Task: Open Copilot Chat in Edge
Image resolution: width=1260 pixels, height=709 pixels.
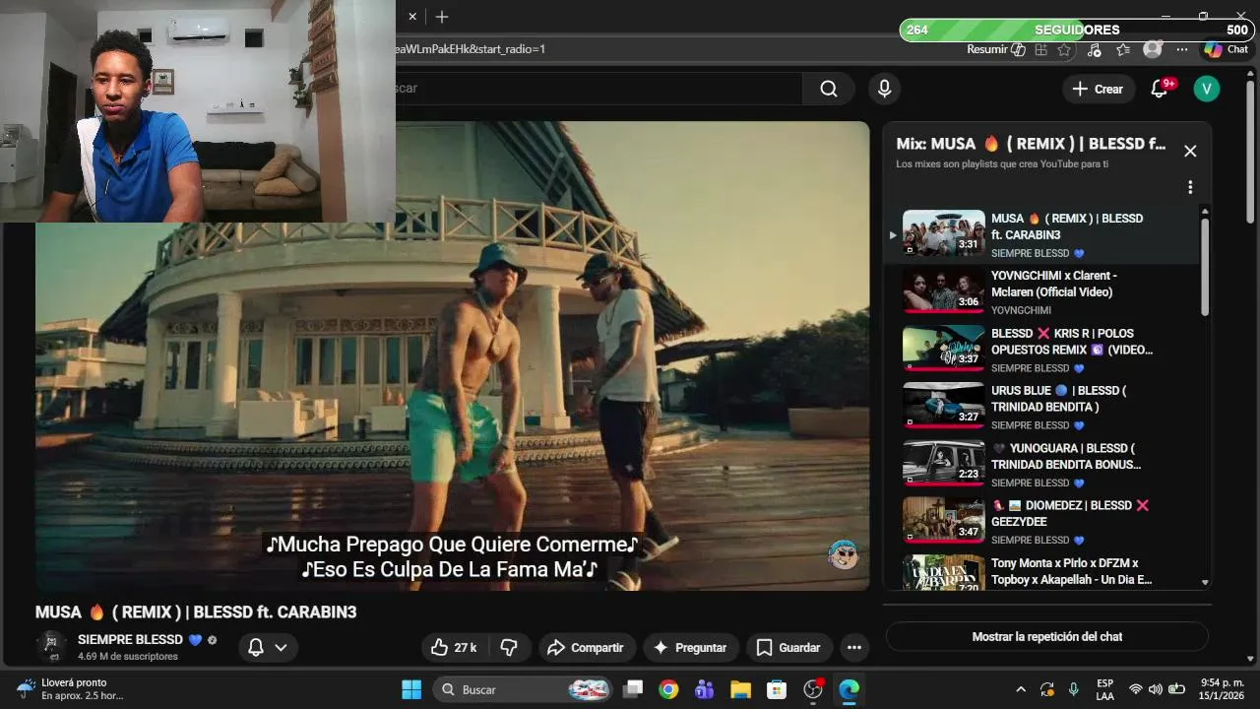Action: [x=1227, y=49]
